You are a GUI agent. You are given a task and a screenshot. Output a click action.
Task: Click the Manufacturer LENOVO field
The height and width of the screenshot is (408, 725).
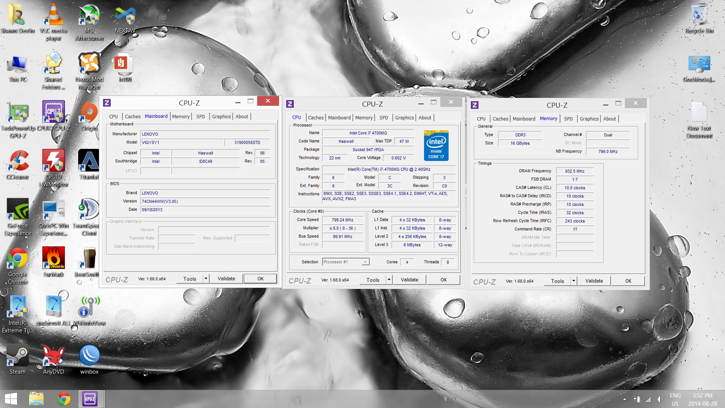[x=205, y=134]
